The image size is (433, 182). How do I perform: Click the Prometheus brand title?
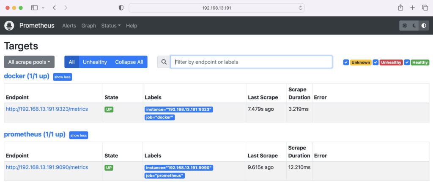pos(37,26)
